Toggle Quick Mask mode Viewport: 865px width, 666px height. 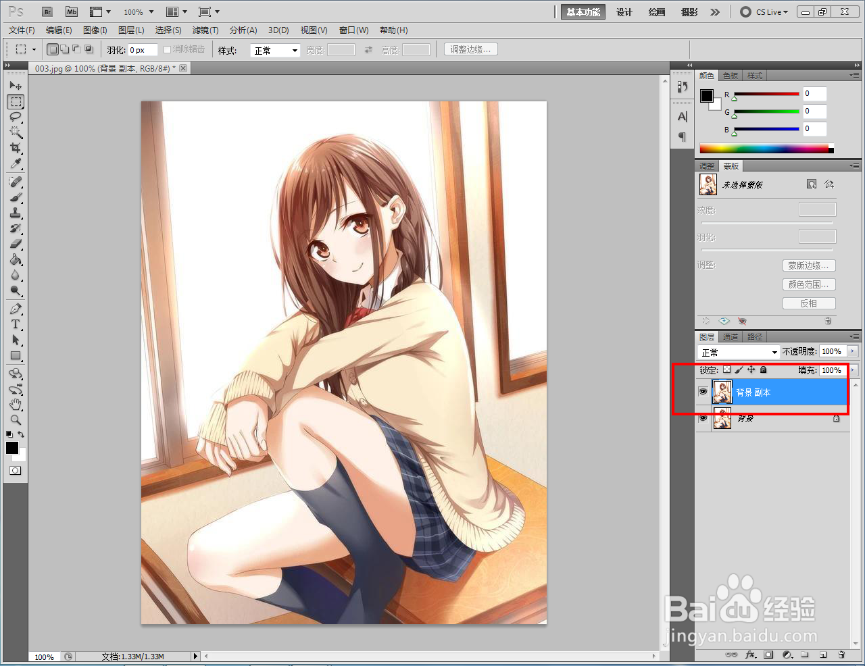(x=15, y=470)
